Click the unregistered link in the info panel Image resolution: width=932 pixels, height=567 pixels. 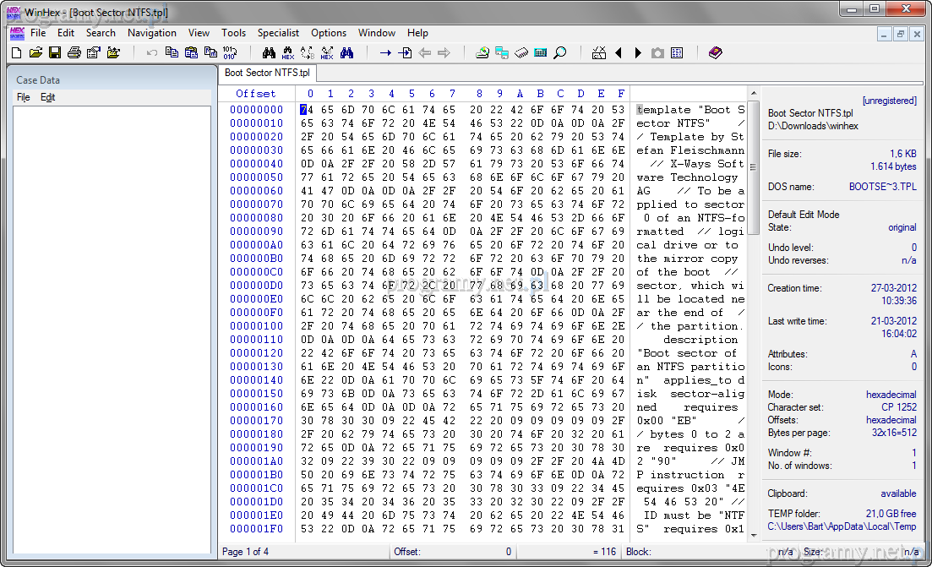click(889, 101)
